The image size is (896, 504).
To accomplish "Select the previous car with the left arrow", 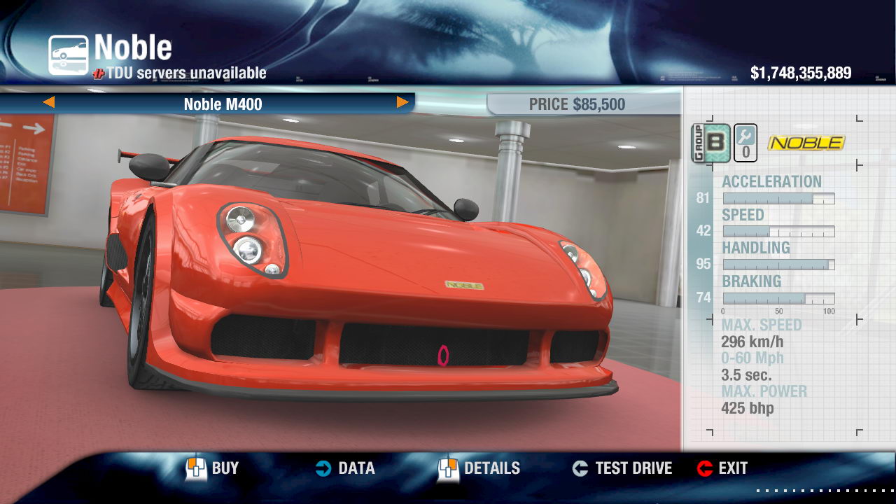I will tap(48, 103).
